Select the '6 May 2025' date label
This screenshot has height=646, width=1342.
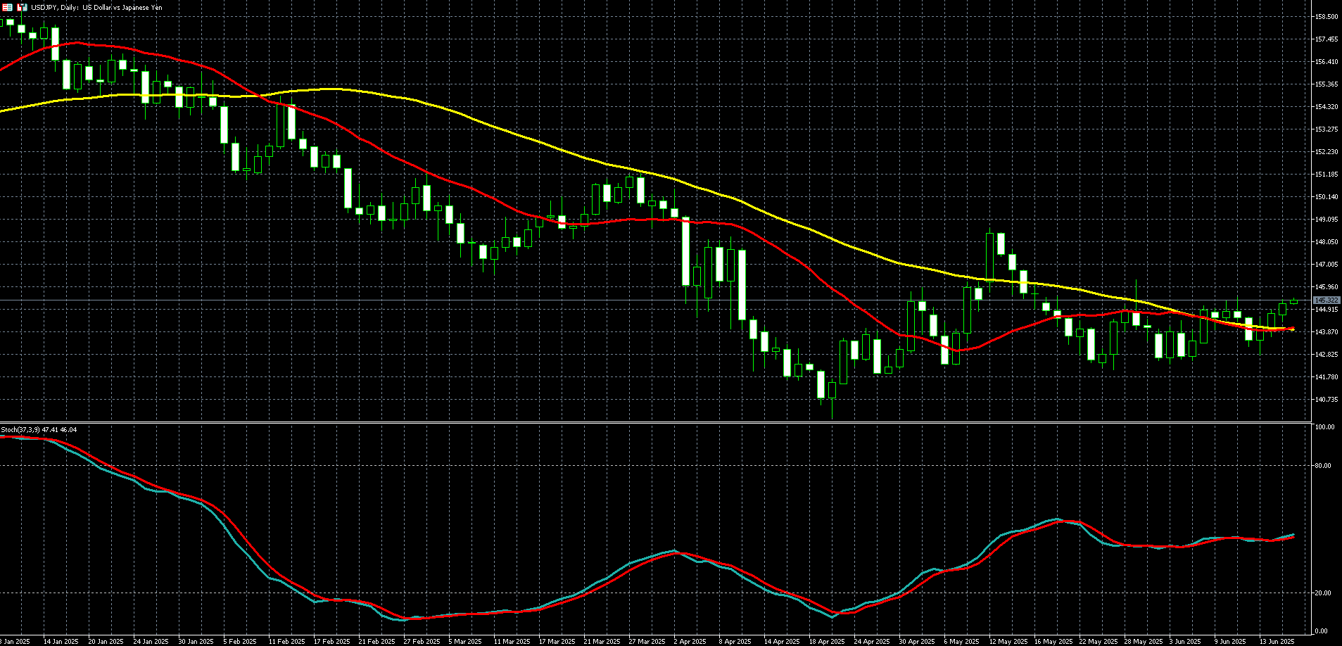click(961, 642)
